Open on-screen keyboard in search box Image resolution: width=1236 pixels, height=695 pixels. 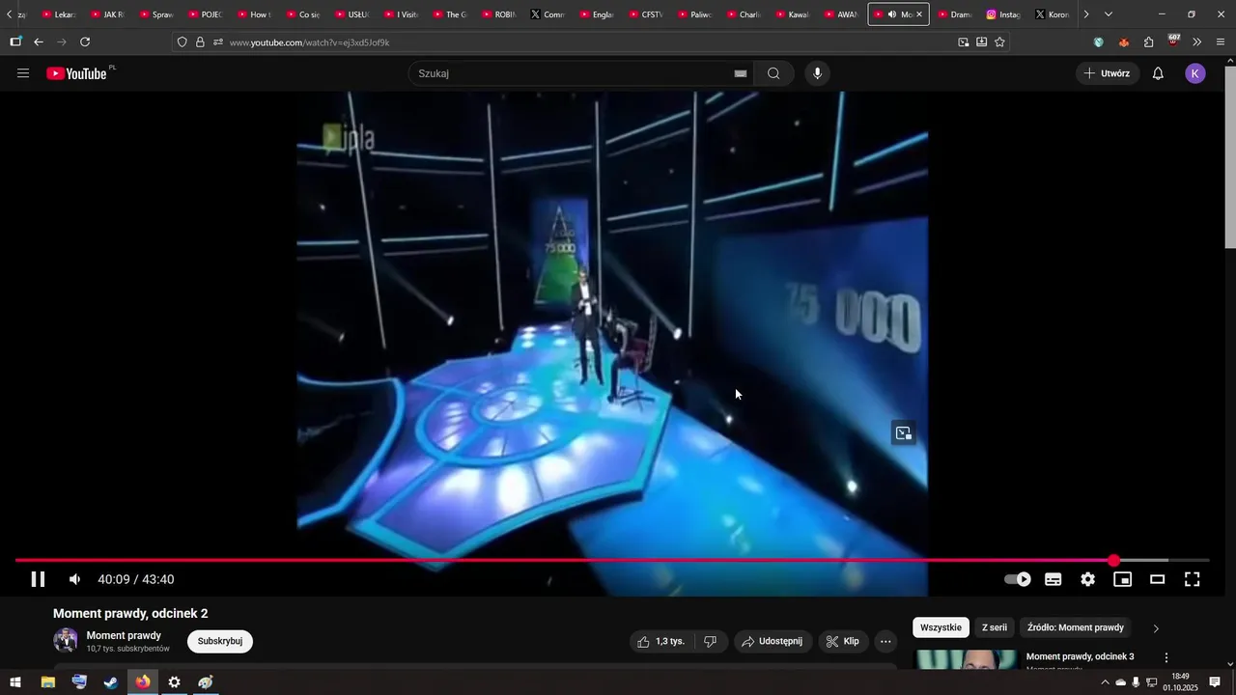[x=741, y=73]
